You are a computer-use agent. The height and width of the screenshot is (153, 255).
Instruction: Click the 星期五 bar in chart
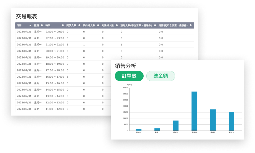[x=213, y=120]
